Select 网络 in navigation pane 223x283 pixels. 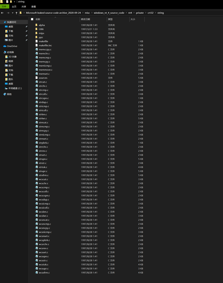tap(9, 94)
